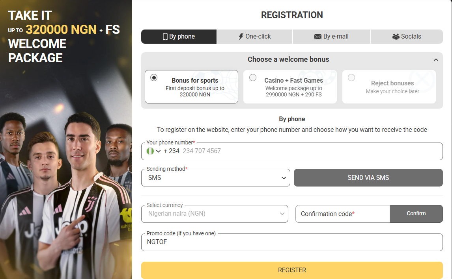Click the phone icon in By phone tab
The width and height of the screenshot is (452, 279).
tap(165, 37)
